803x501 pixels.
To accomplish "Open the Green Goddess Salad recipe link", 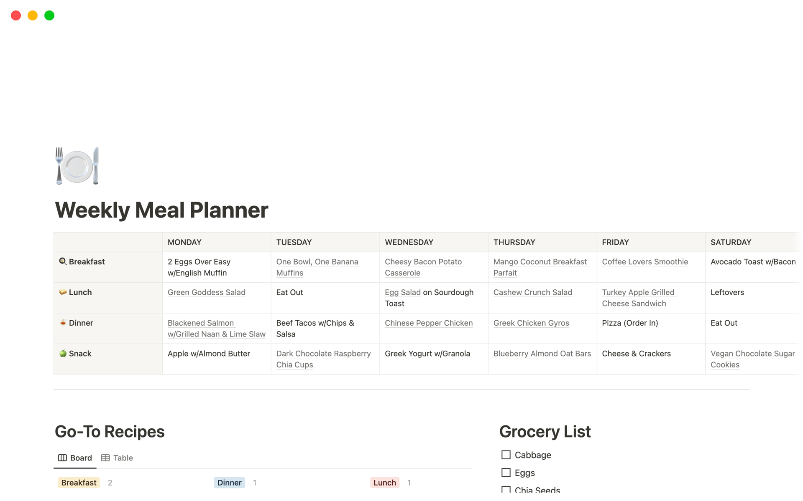I will [x=207, y=292].
